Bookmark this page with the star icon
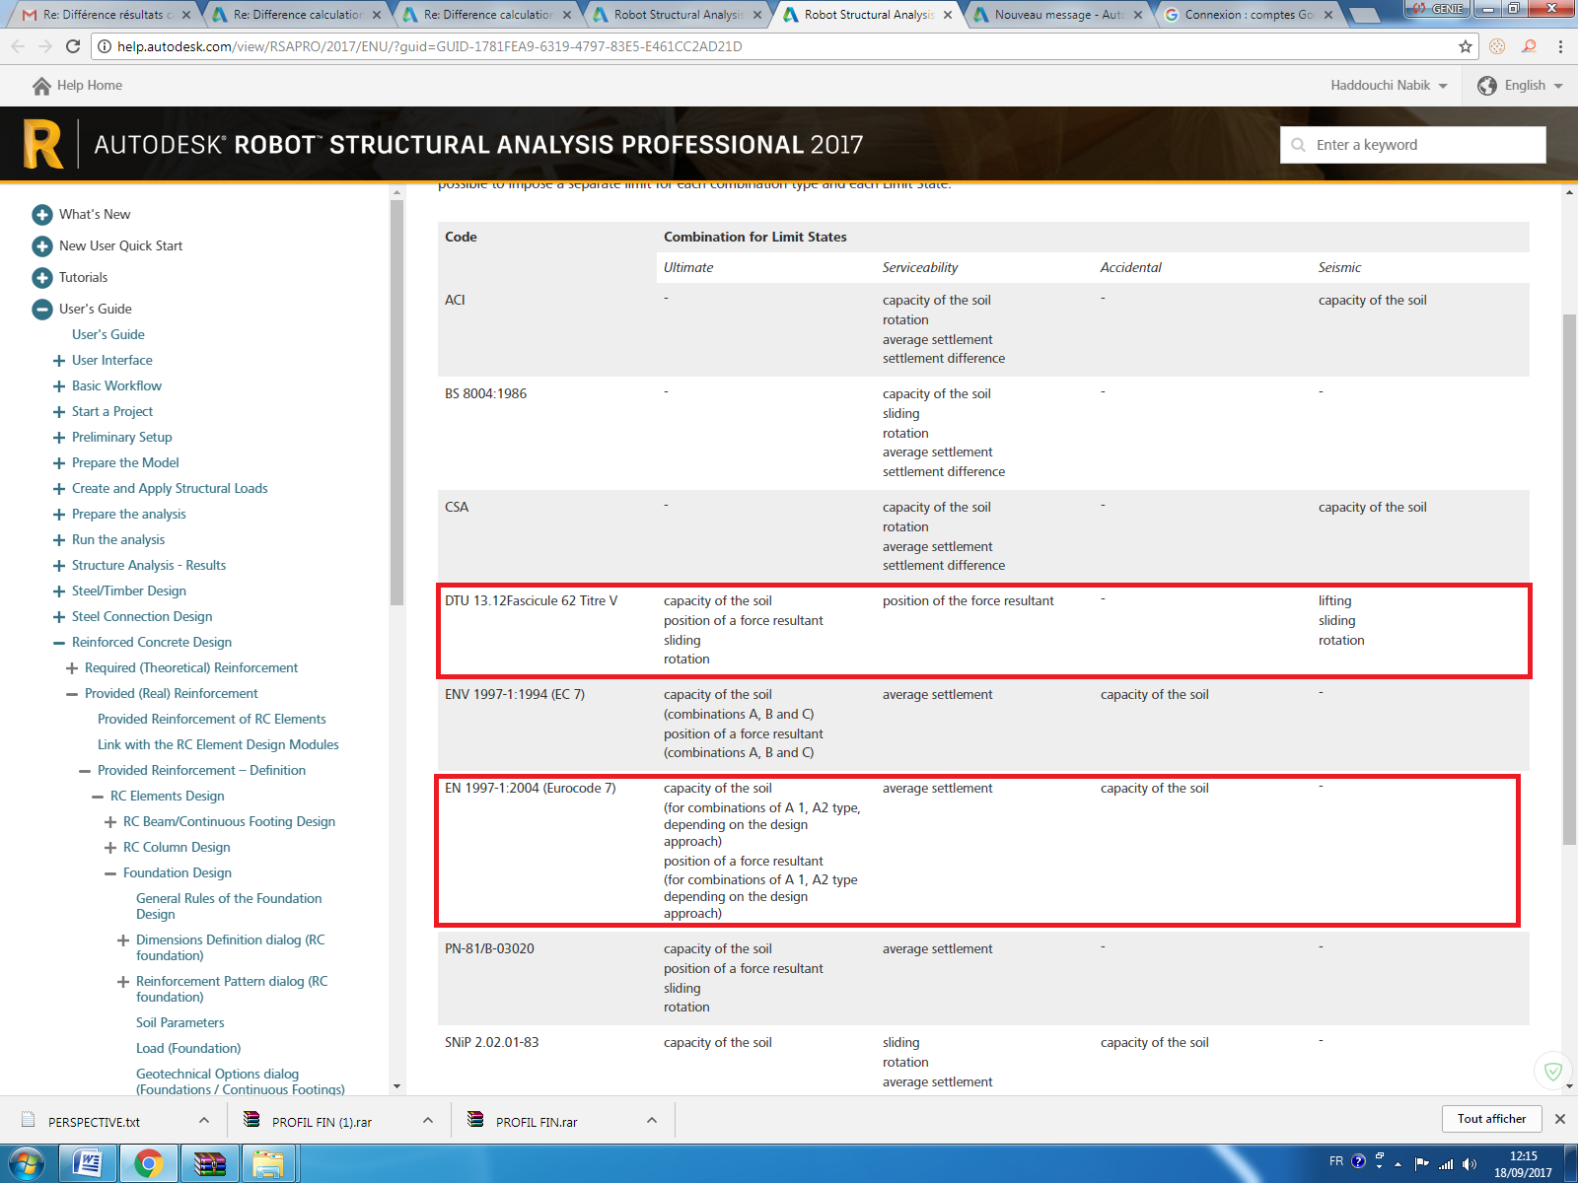This screenshot has height=1183, width=1578. pyautogui.click(x=1466, y=46)
